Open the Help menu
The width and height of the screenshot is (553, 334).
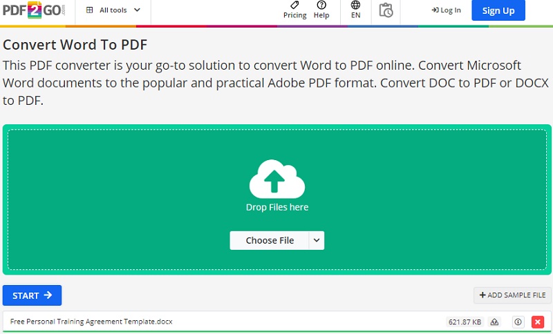coord(321,10)
